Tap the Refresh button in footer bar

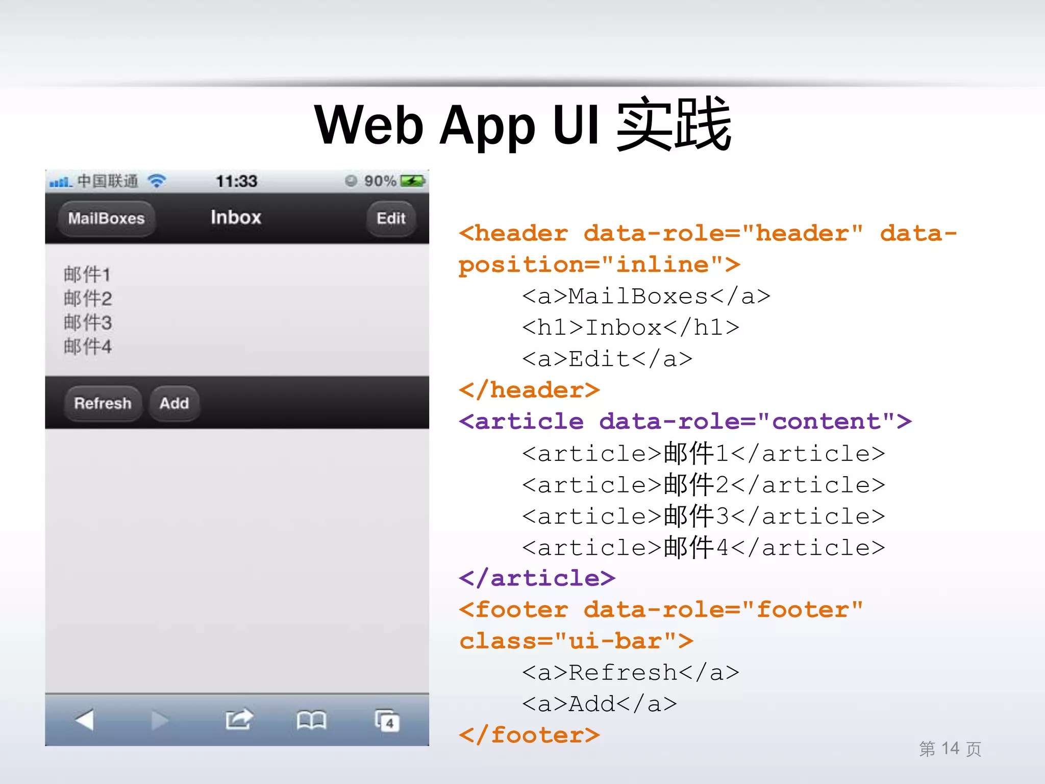(103, 403)
